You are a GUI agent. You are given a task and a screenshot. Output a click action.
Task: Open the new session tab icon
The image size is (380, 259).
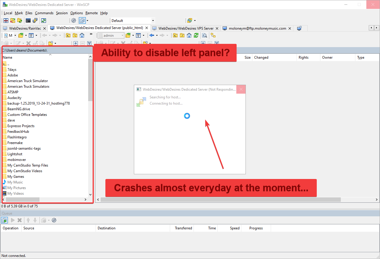(299, 28)
